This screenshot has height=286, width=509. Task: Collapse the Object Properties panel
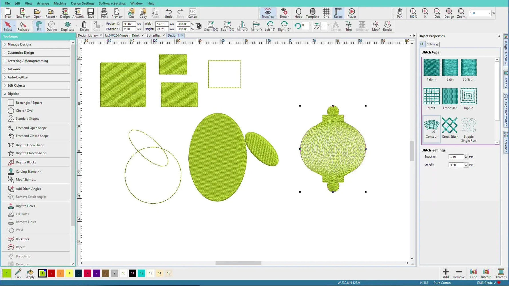pos(499,36)
